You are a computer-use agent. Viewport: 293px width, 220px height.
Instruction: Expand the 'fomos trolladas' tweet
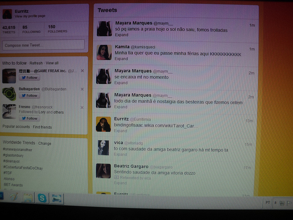click(122, 35)
